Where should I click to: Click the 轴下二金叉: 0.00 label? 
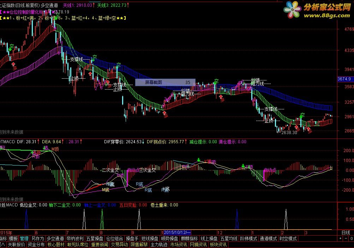[65, 205]
